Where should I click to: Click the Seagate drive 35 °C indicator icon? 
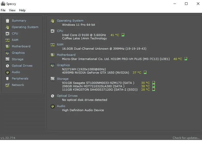(x=154, y=82)
